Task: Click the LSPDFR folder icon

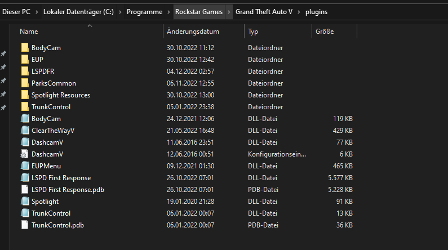Action: (24, 72)
